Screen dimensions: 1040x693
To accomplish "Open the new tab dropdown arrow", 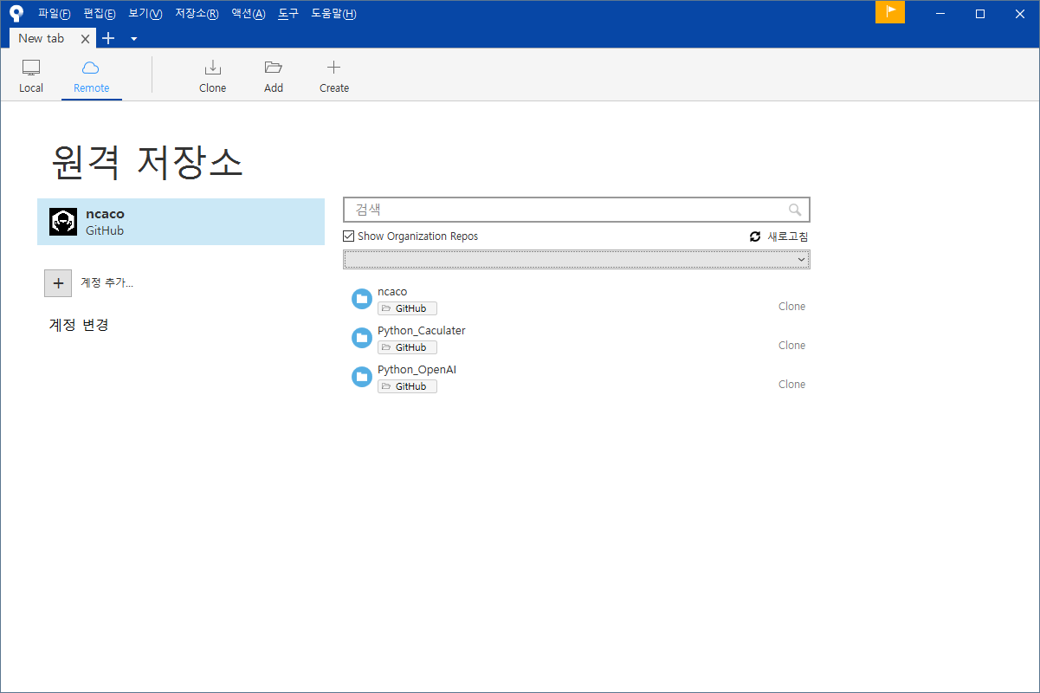I will pos(132,38).
